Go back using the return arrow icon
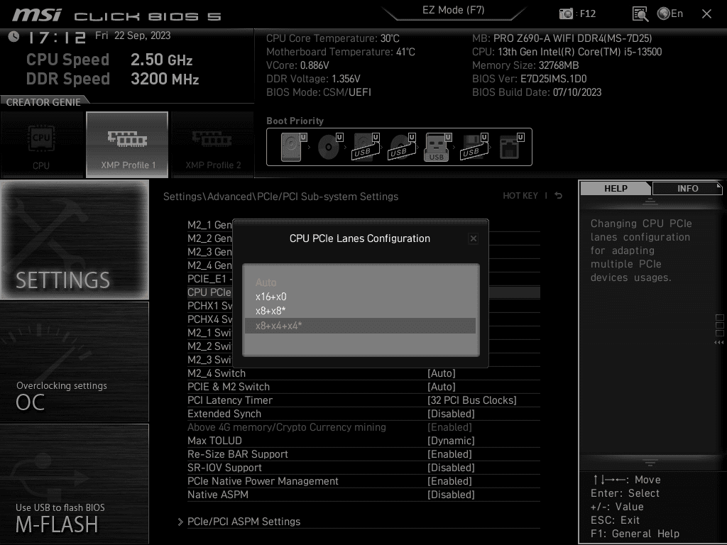Viewport: 727px width, 545px height. click(558, 196)
